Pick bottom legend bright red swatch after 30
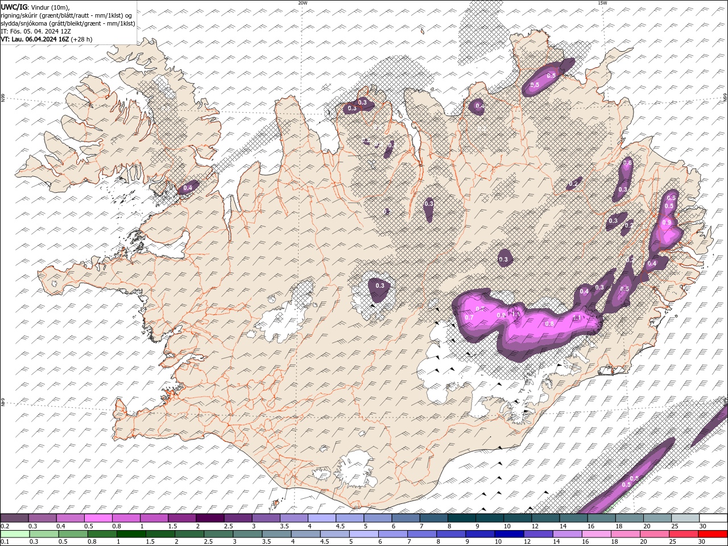The width and height of the screenshot is (728, 546). pyautogui.click(x=712, y=534)
